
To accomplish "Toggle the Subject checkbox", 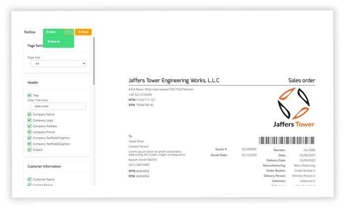I will pos(29,150).
